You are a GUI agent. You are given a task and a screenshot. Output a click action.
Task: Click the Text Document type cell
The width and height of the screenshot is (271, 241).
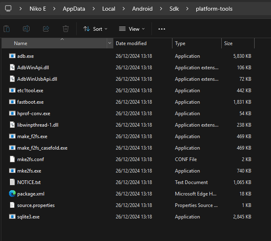pos(191,182)
